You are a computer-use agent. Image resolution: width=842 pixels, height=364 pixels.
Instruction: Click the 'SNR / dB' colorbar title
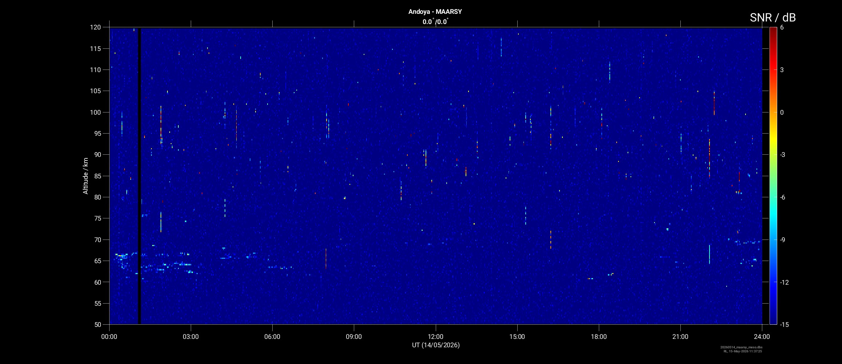pyautogui.click(x=773, y=17)
